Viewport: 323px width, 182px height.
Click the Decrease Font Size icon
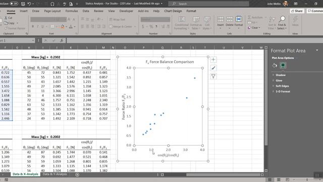click(x=74, y=19)
